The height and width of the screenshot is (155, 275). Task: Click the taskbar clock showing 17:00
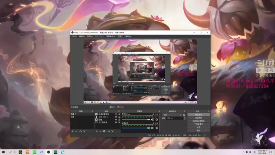(262, 152)
